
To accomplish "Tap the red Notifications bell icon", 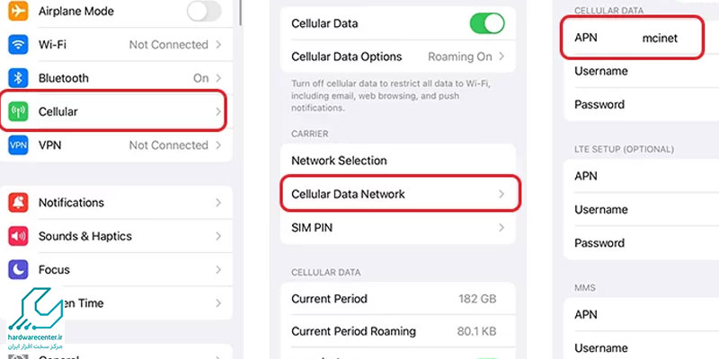I will click(x=18, y=203).
